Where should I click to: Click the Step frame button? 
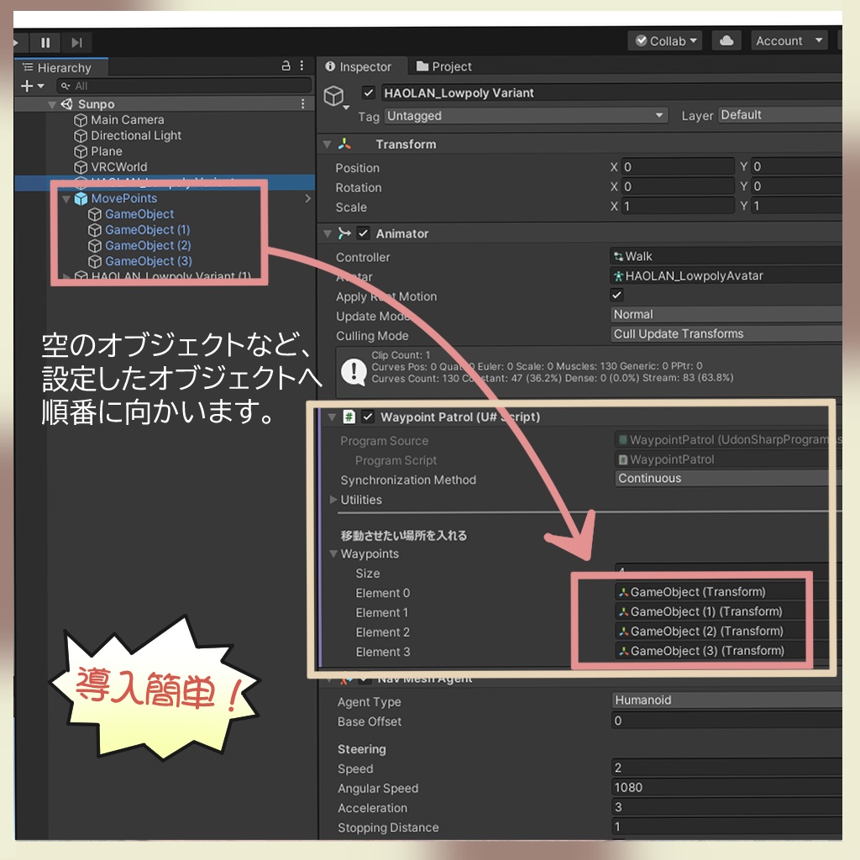click(76, 42)
